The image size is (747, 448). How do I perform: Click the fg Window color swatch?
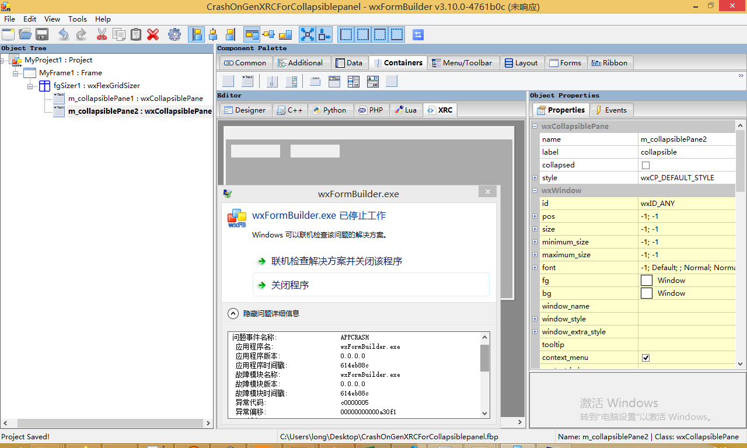(647, 280)
